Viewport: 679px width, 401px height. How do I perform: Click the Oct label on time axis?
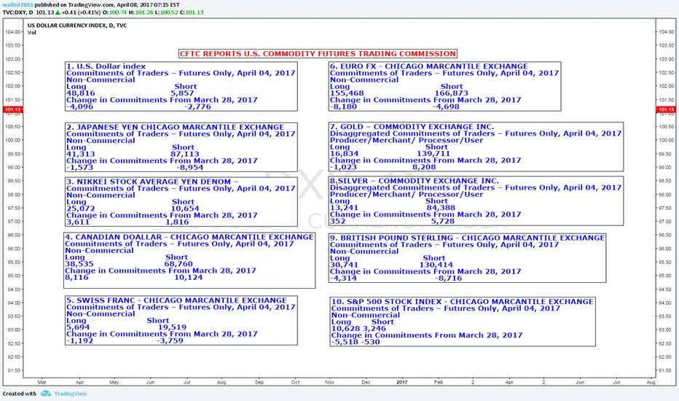coord(295,382)
